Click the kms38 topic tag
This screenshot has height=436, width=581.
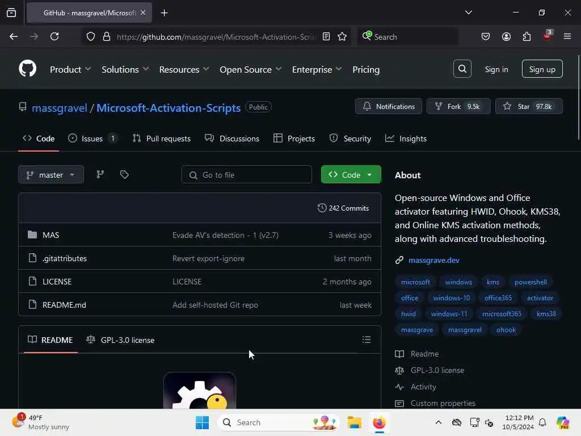(x=546, y=313)
